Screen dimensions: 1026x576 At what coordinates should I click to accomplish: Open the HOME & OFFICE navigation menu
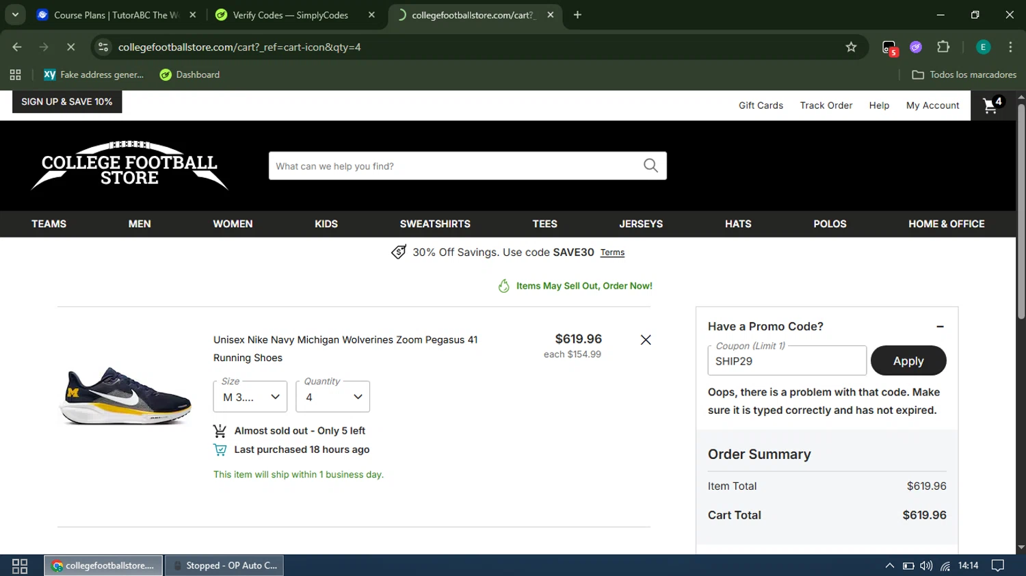pyautogui.click(x=947, y=224)
